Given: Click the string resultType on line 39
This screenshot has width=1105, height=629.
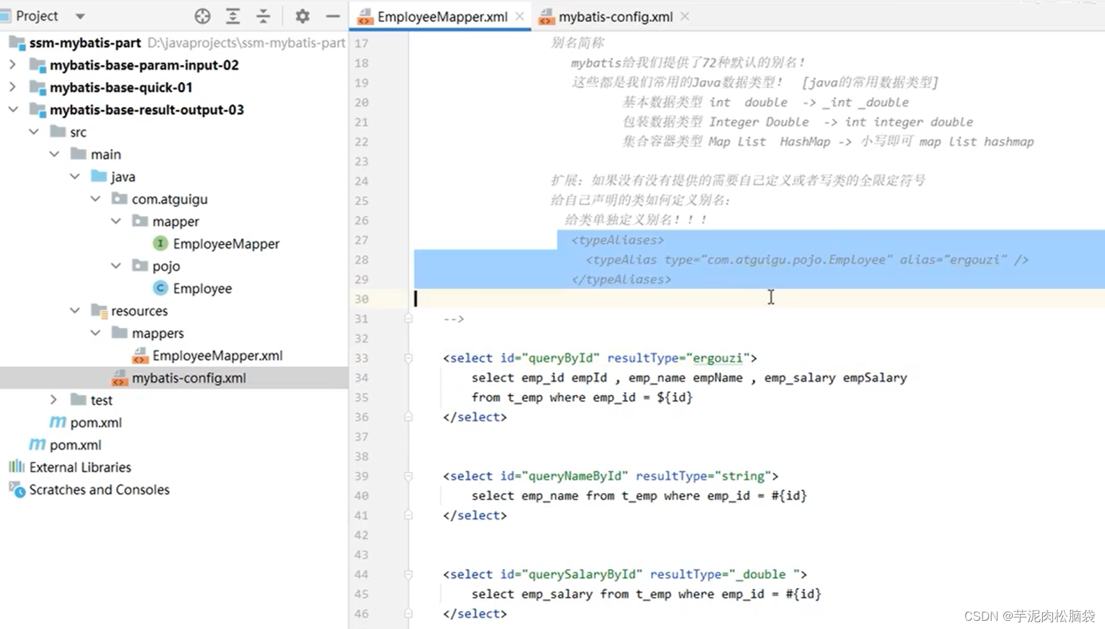Looking at the screenshot, I should 743,476.
